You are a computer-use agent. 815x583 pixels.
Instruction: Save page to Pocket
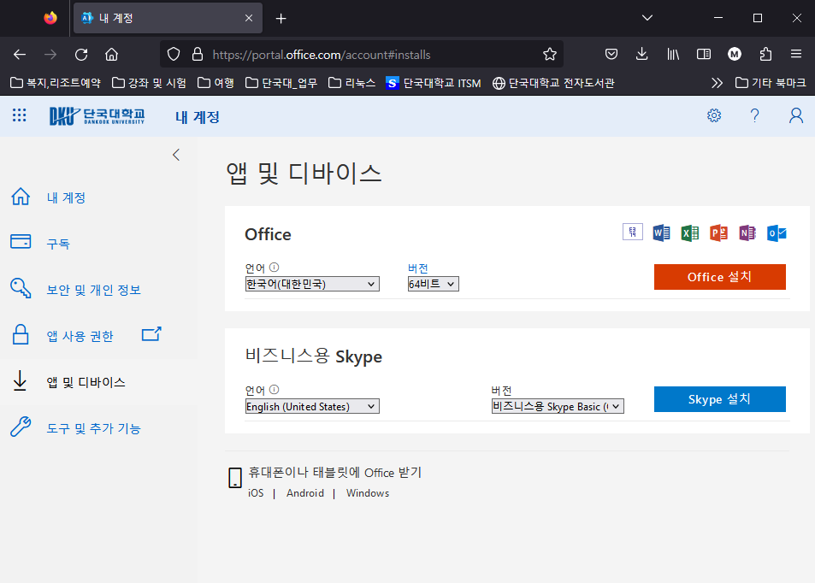pos(611,54)
